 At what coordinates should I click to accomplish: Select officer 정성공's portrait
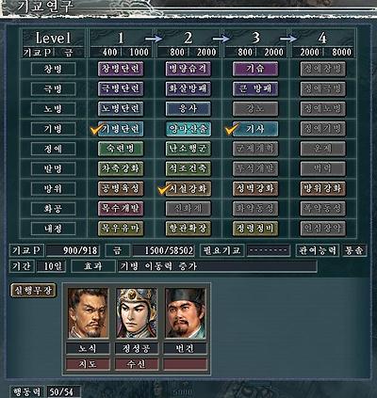[x=137, y=313]
